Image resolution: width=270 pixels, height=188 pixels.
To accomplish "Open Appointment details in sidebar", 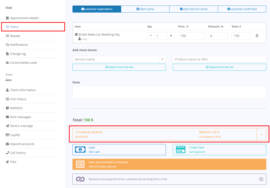I will (x=24, y=18).
